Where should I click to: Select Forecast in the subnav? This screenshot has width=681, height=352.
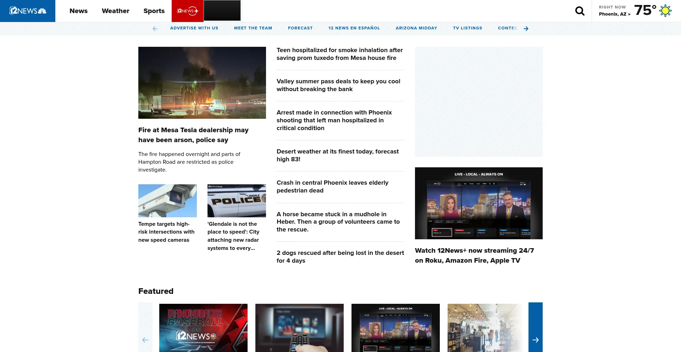click(300, 28)
